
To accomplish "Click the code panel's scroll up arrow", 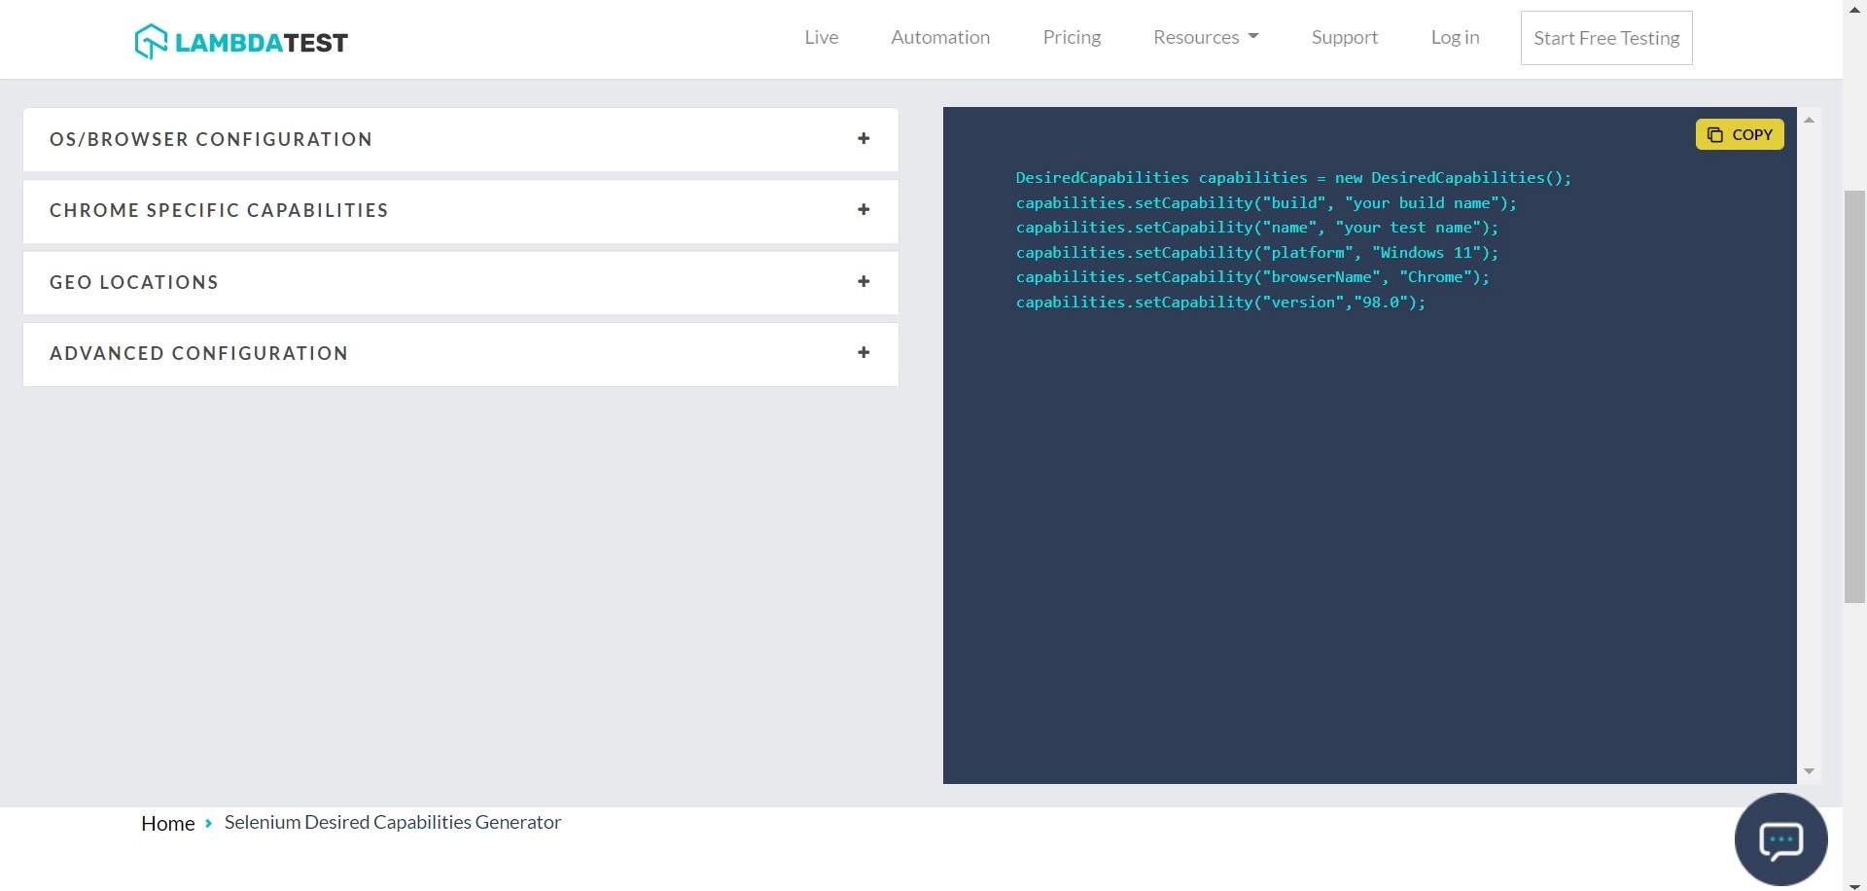I will coord(1809,120).
